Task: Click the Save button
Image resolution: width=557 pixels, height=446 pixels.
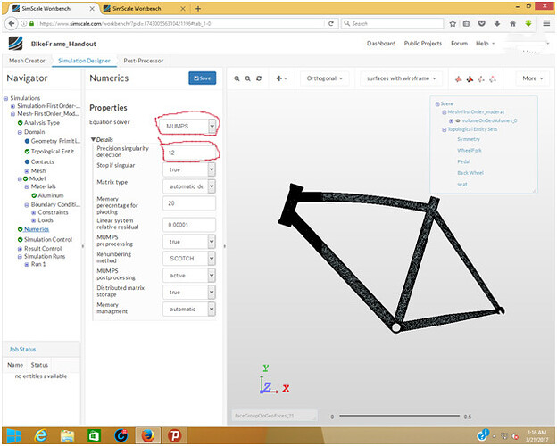Action: pos(202,78)
